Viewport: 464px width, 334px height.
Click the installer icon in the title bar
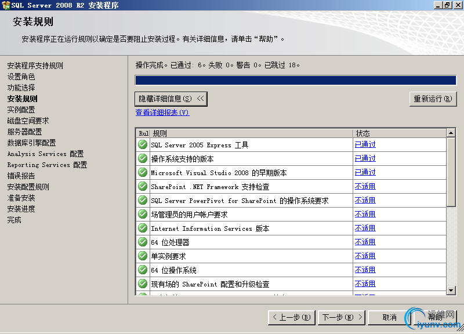(6, 5)
